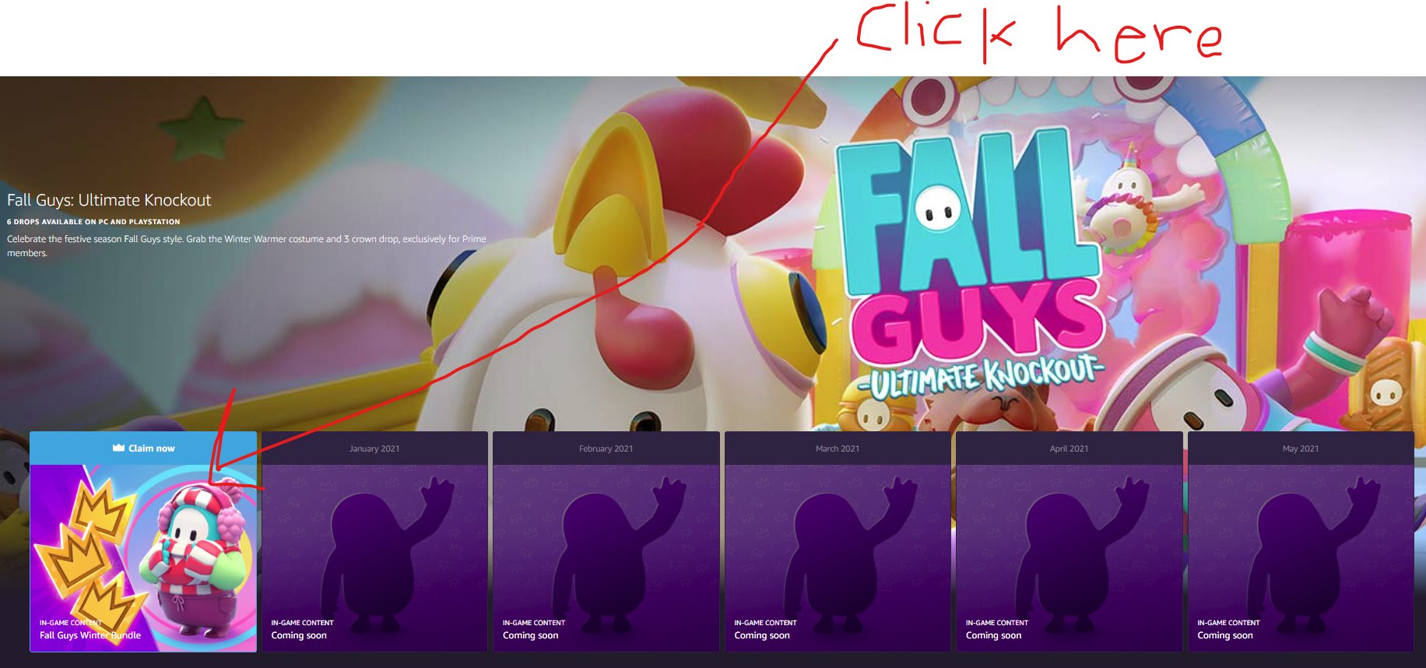Select the April 2021 card header
This screenshot has height=668, width=1426.
click(x=1069, y=448)
